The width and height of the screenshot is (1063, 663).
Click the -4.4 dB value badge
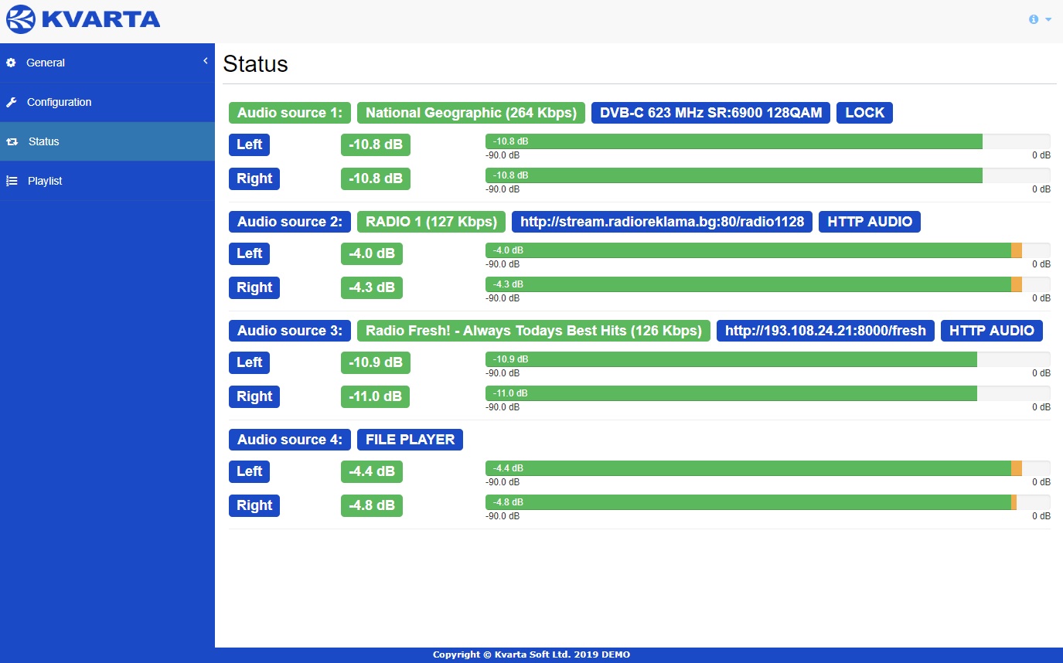click(372, 471)
